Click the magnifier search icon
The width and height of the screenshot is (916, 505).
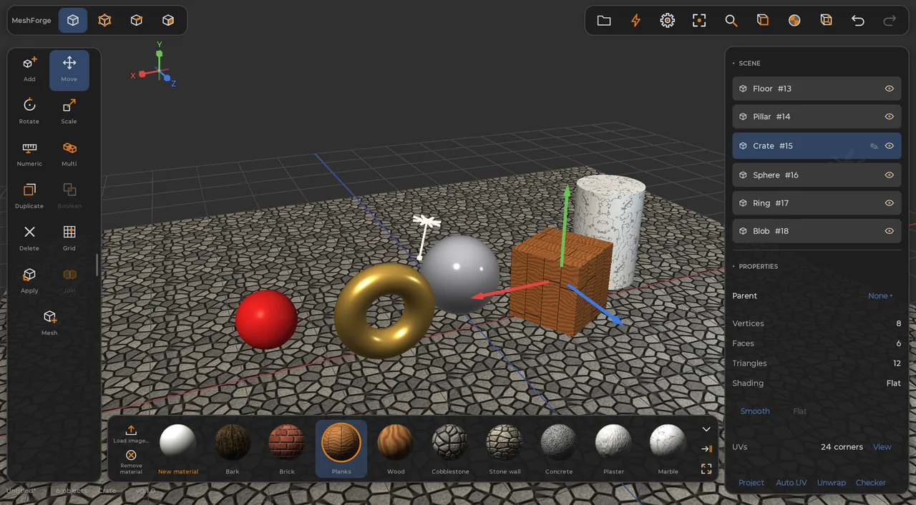pos(731,21)
